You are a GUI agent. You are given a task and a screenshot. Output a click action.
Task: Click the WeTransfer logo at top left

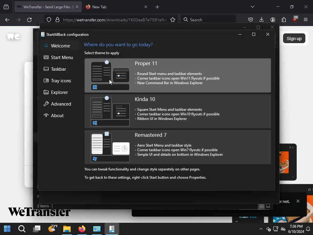coord(13,37)
